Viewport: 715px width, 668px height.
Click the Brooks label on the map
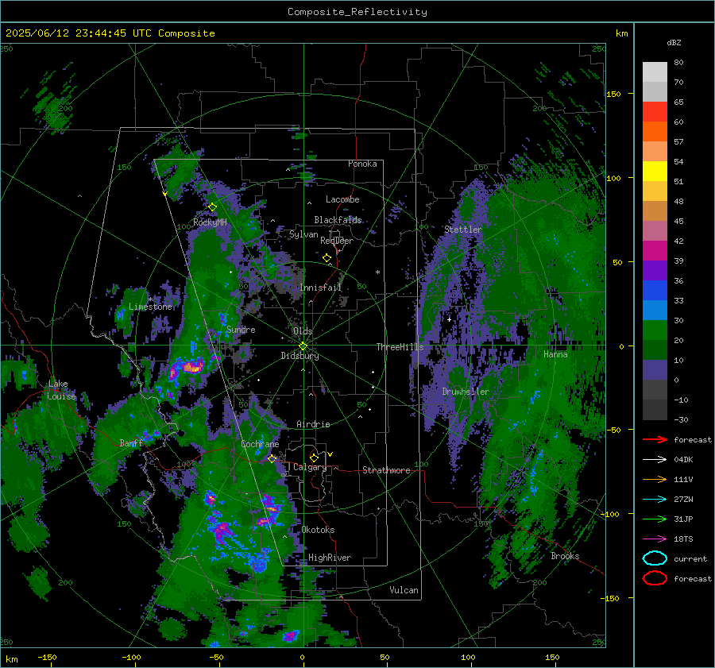point(565,556)
